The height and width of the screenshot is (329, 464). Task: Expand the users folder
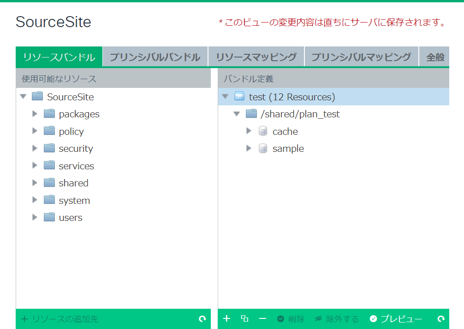coord(35,217)
